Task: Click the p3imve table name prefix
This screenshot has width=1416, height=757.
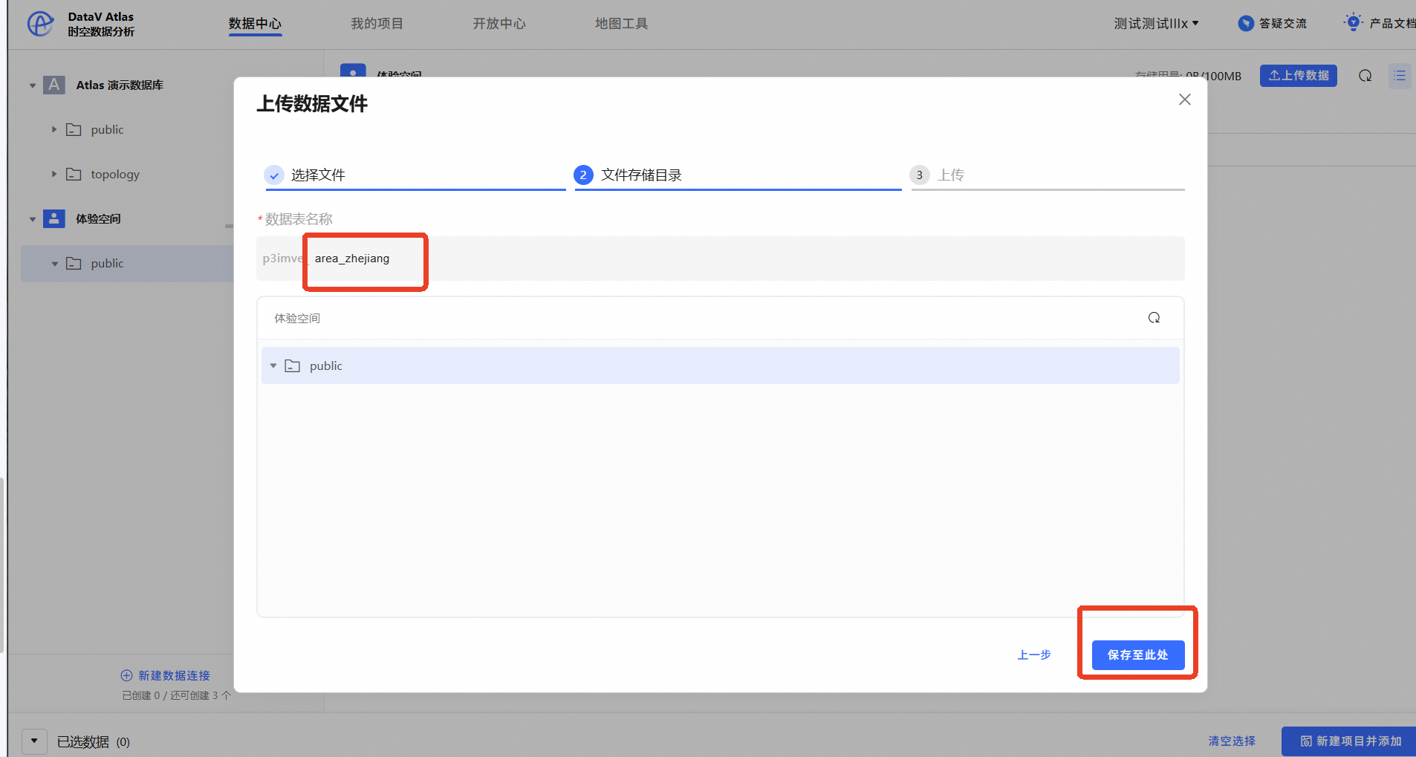Action: pos(285,259)
